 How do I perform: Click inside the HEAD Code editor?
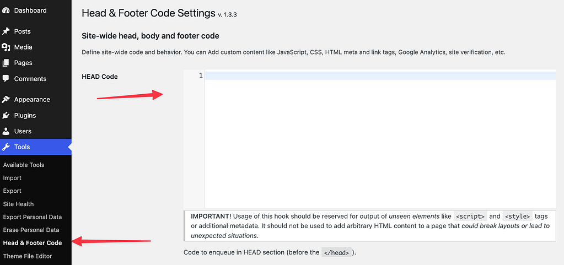pyautogui.click(x=379, y=138)
